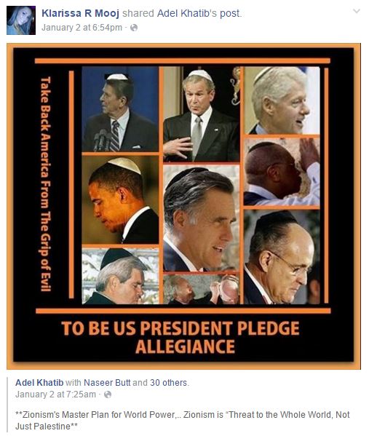Click the collage tile with the man wearing glasses
Viewport: 369px width, 436px height.
pos(282,257)
